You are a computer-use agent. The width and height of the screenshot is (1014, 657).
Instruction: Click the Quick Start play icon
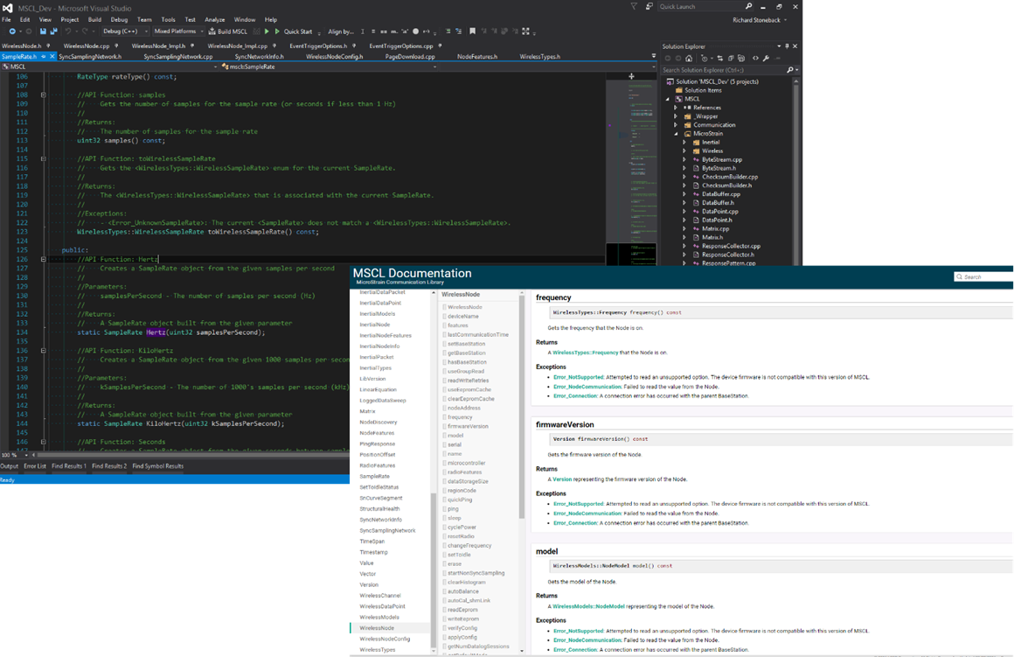pos(277,31)
